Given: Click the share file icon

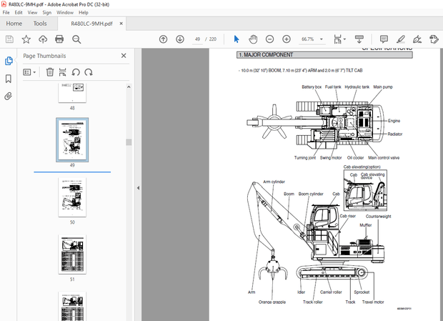Looking at the screenshot, I should coord(434,39).
